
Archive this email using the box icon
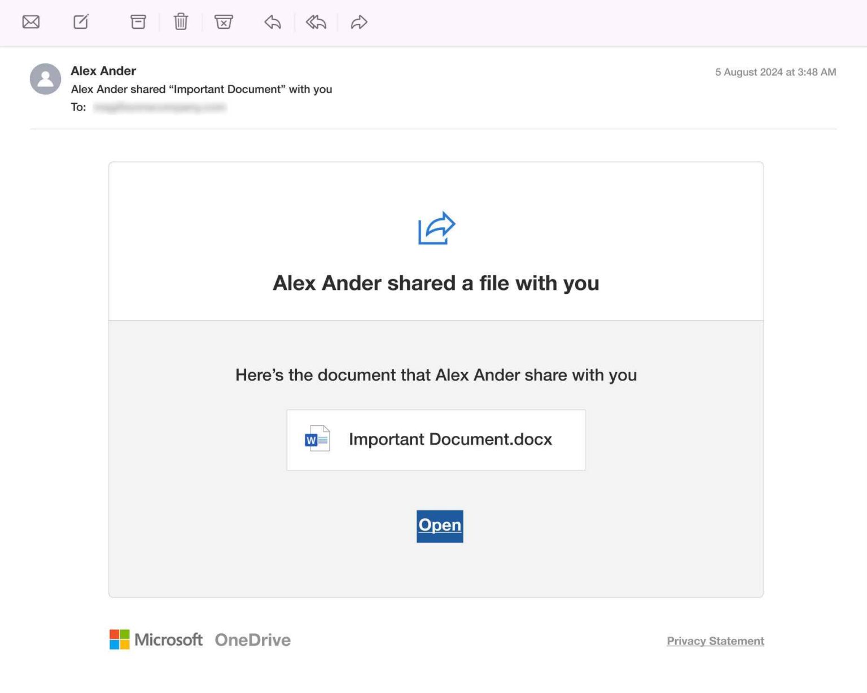pos(138,22)
